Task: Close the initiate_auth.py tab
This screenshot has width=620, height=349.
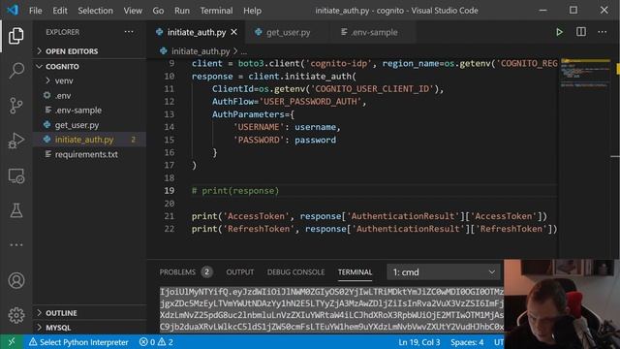Action: (x=234, y=32)
